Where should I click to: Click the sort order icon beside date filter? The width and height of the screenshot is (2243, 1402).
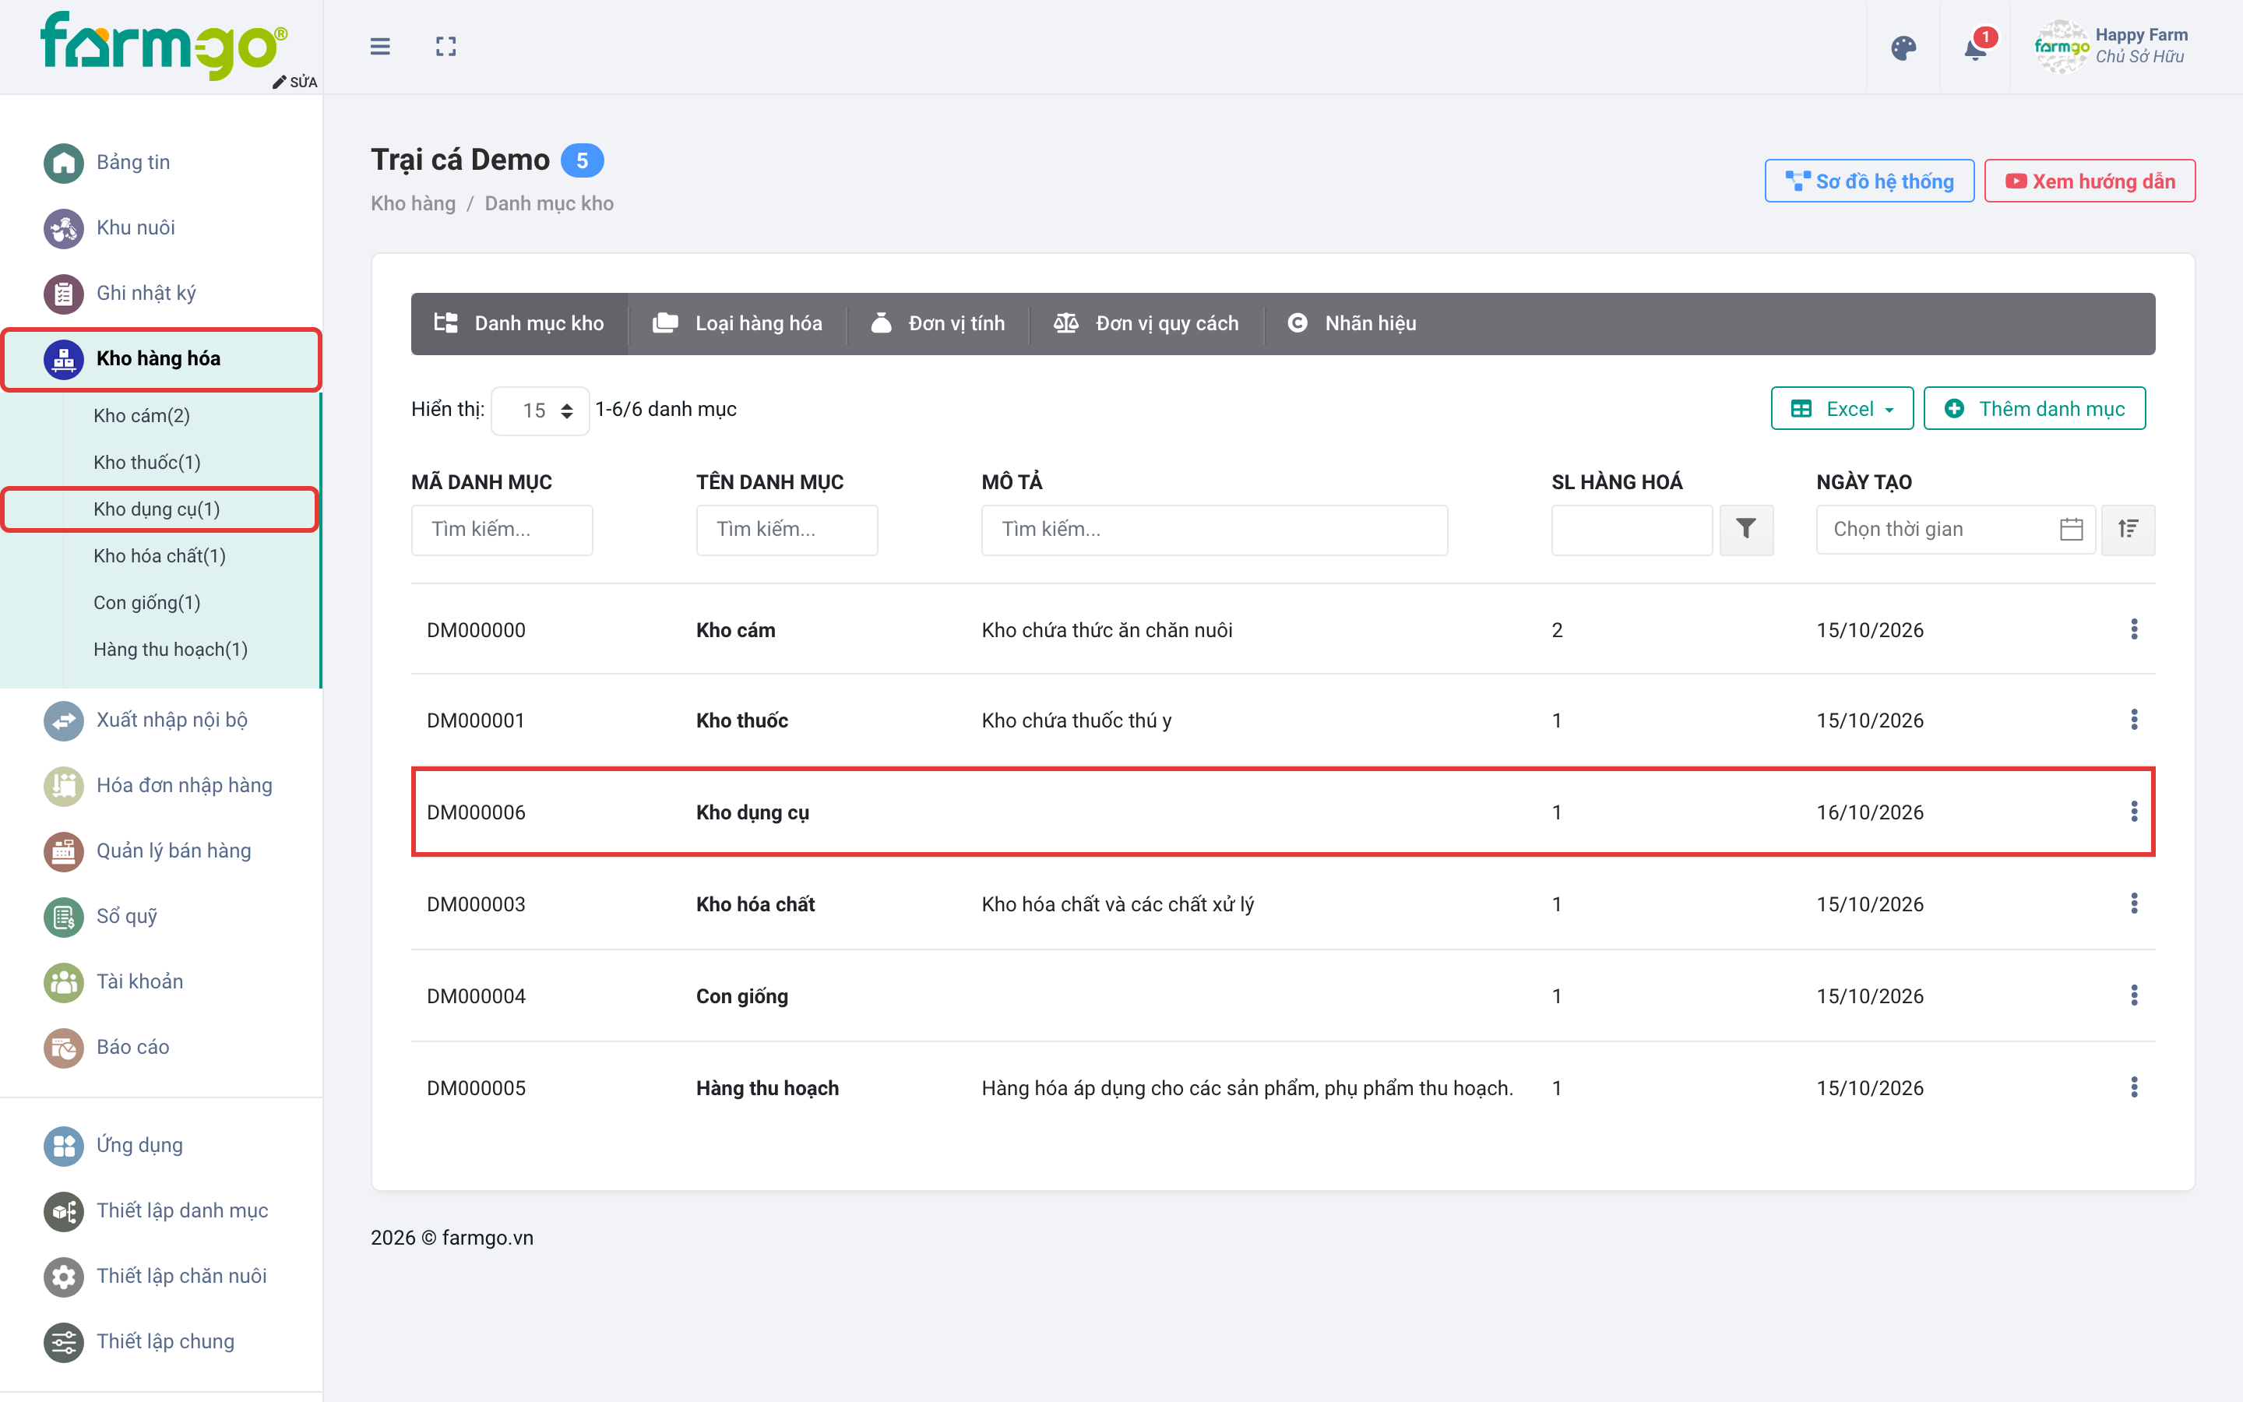tap(2128, 530)
